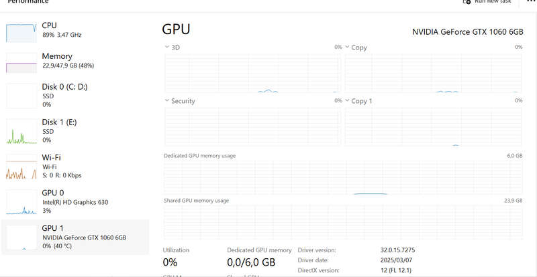Click Shared GPU memory usage label
This screenshot has height=277, width=537.
[196, 201]
